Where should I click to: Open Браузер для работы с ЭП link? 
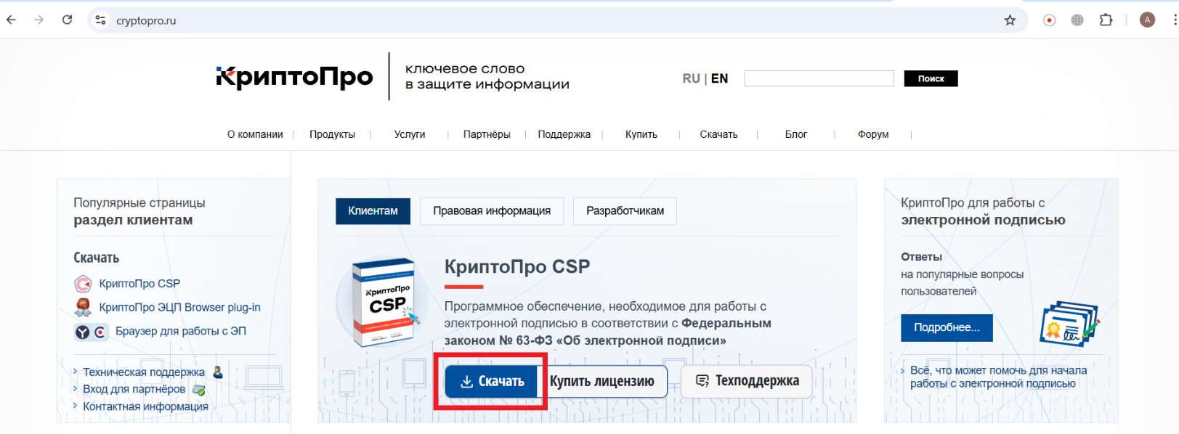[x=181, y=331]
